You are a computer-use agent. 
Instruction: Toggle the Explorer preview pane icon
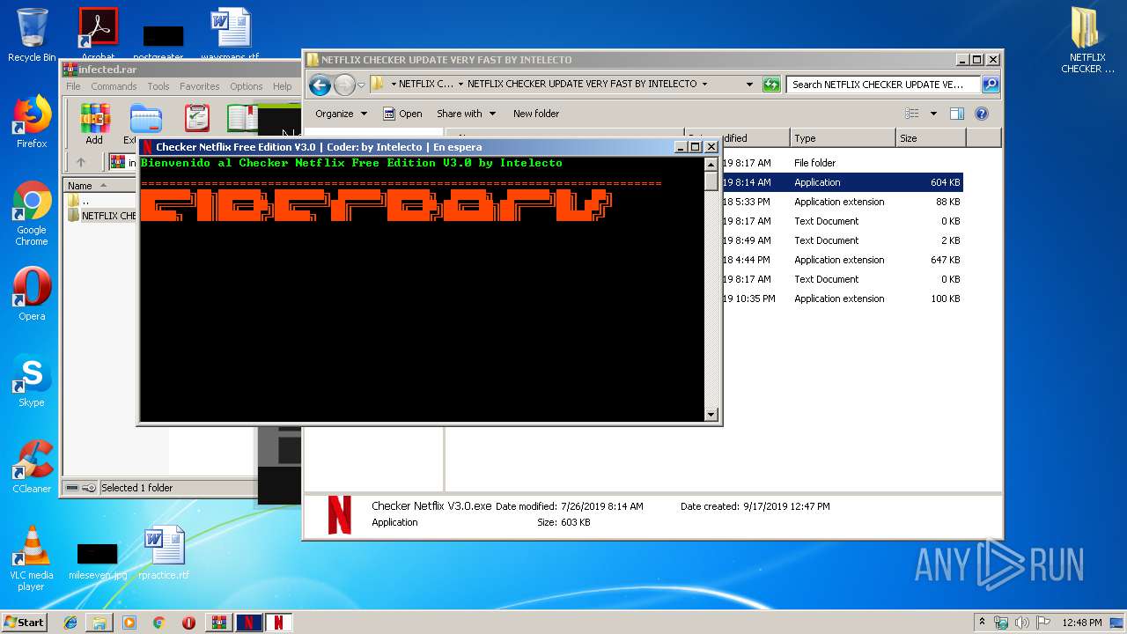click(957, 114)
